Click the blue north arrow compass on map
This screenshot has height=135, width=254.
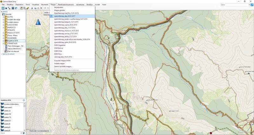[x=38, y=22]
